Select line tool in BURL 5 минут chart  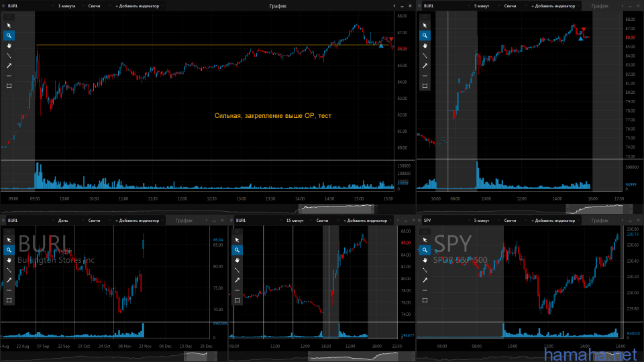[425, 56]
